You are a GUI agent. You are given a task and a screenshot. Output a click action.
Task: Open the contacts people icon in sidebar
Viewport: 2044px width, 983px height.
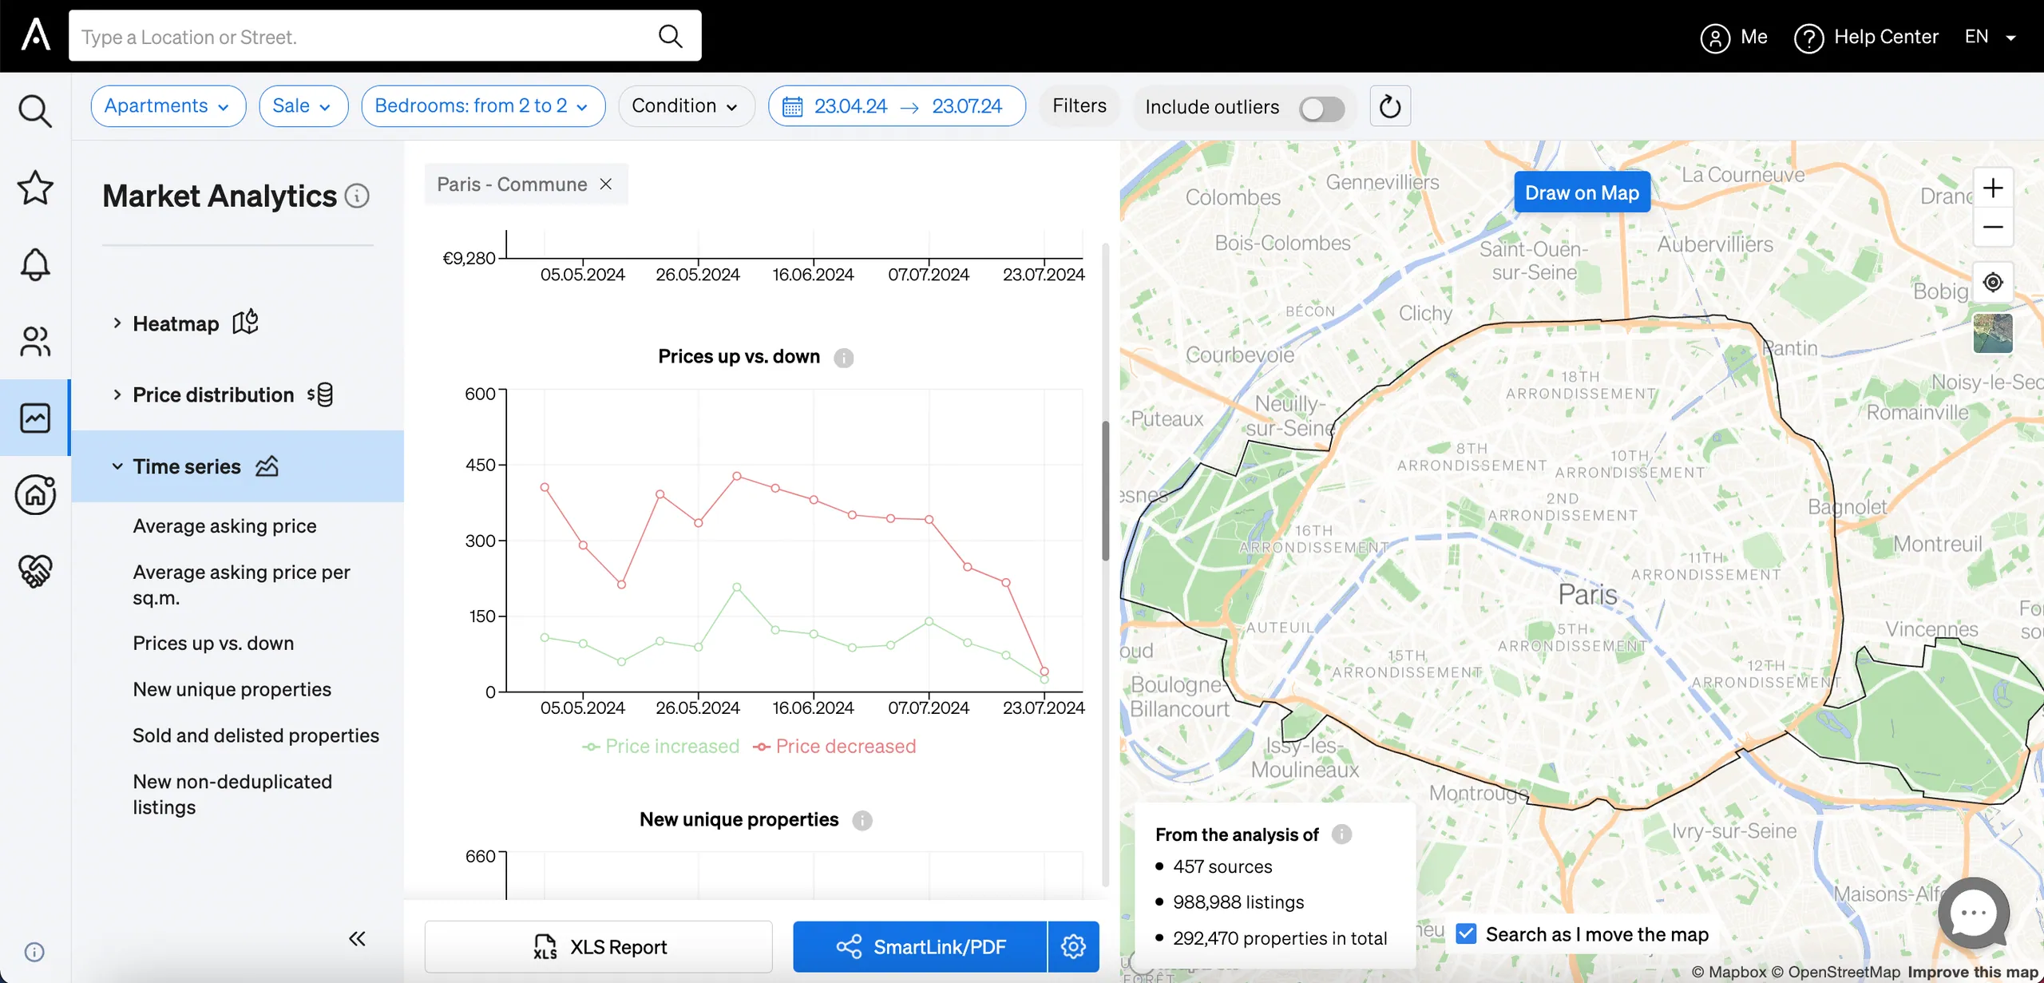[x=35, y=341]
